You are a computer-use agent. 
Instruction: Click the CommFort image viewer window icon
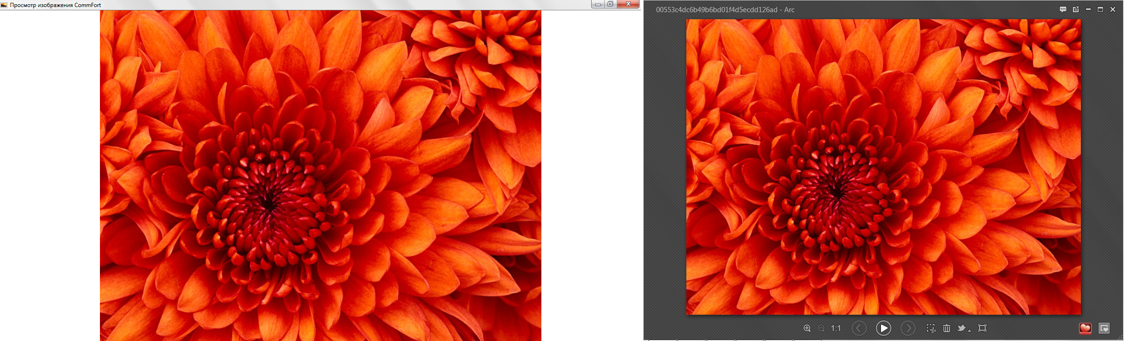click(4, 5)
